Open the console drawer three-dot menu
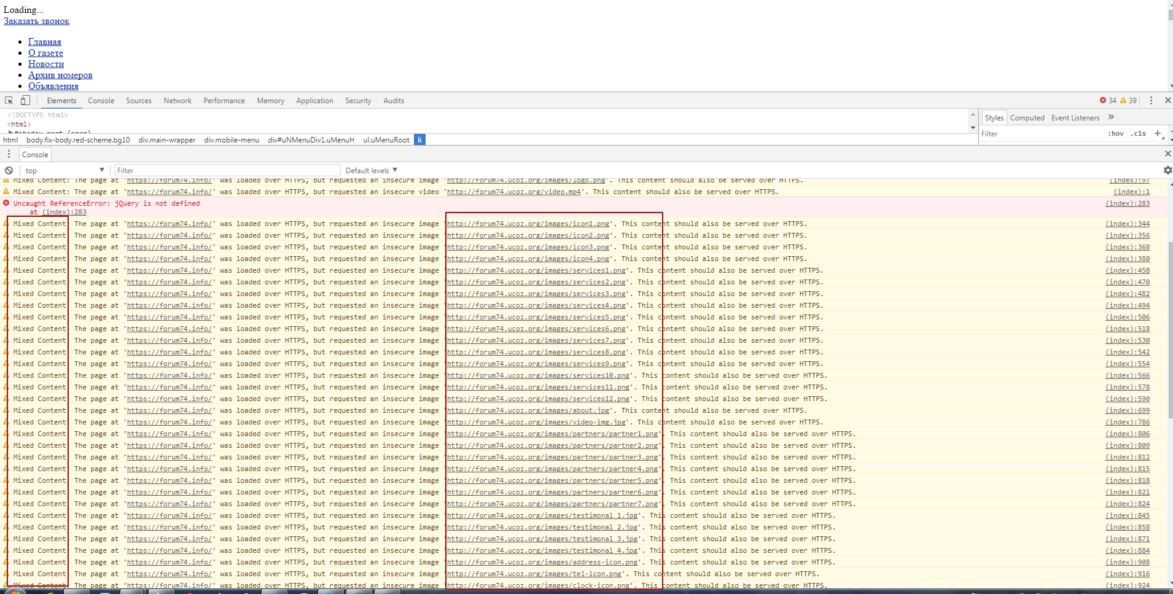 pos(9,154)
